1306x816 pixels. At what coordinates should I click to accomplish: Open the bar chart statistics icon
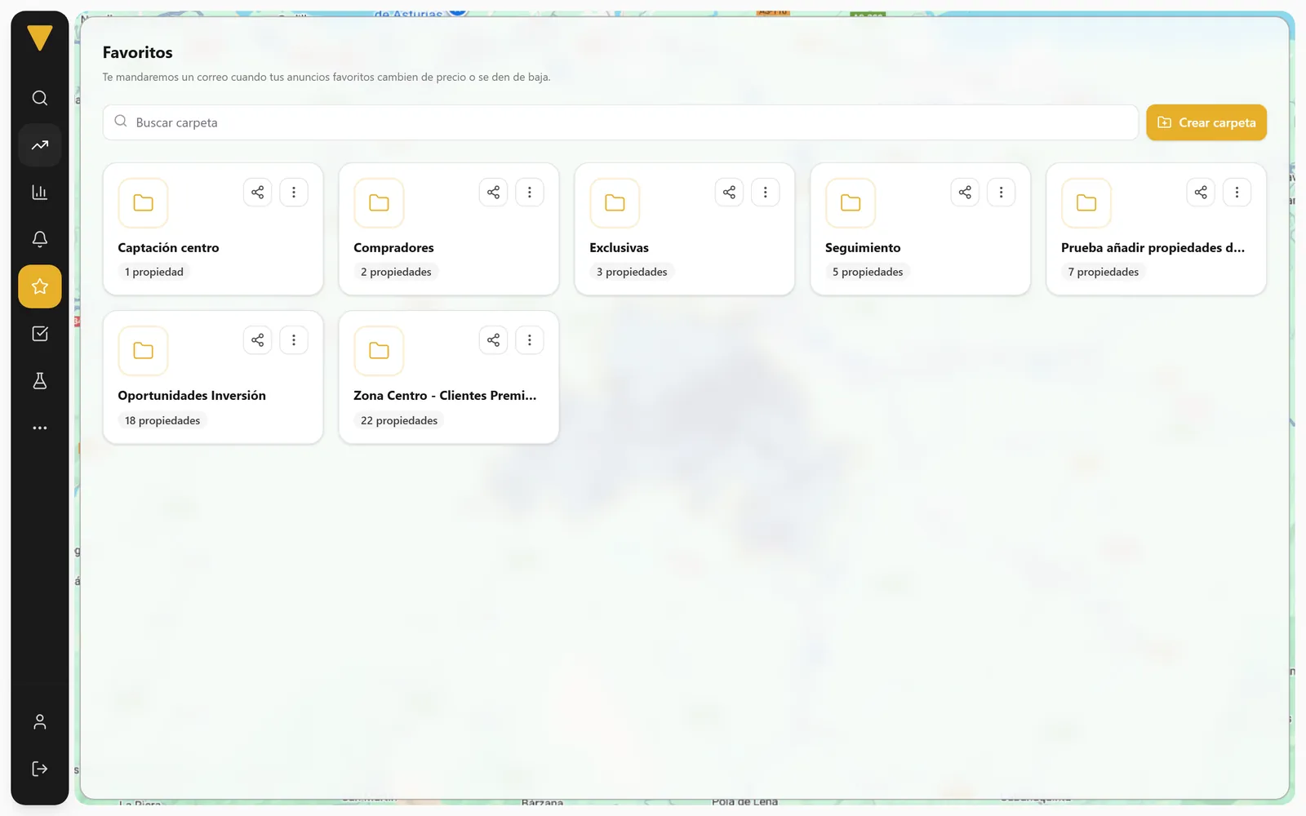[39, 193]
